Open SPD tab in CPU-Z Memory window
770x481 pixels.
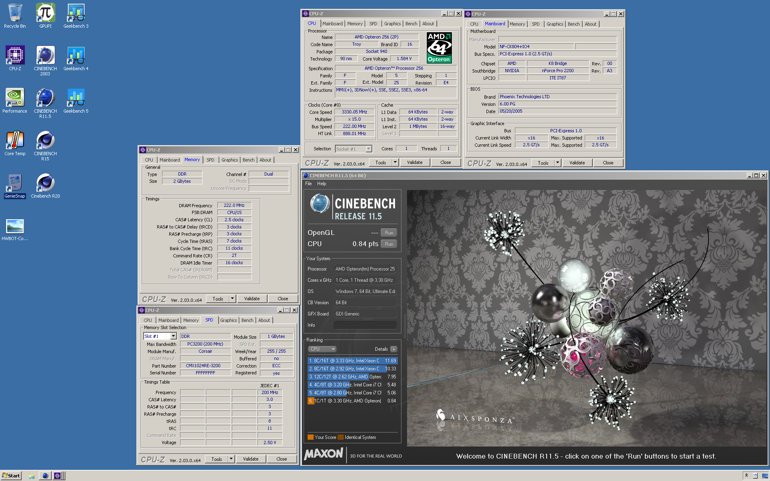tap(211, 160)
